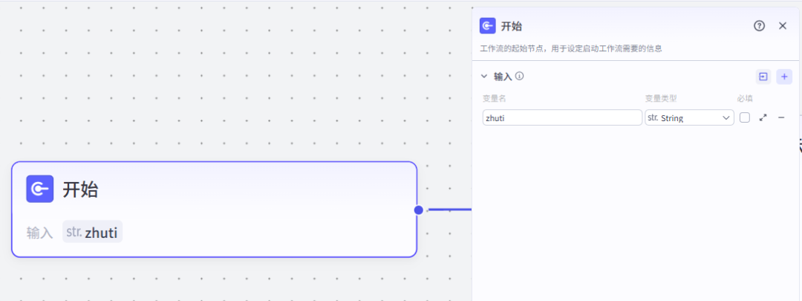Select the 开始 node title on canvas

pos(80,190)
